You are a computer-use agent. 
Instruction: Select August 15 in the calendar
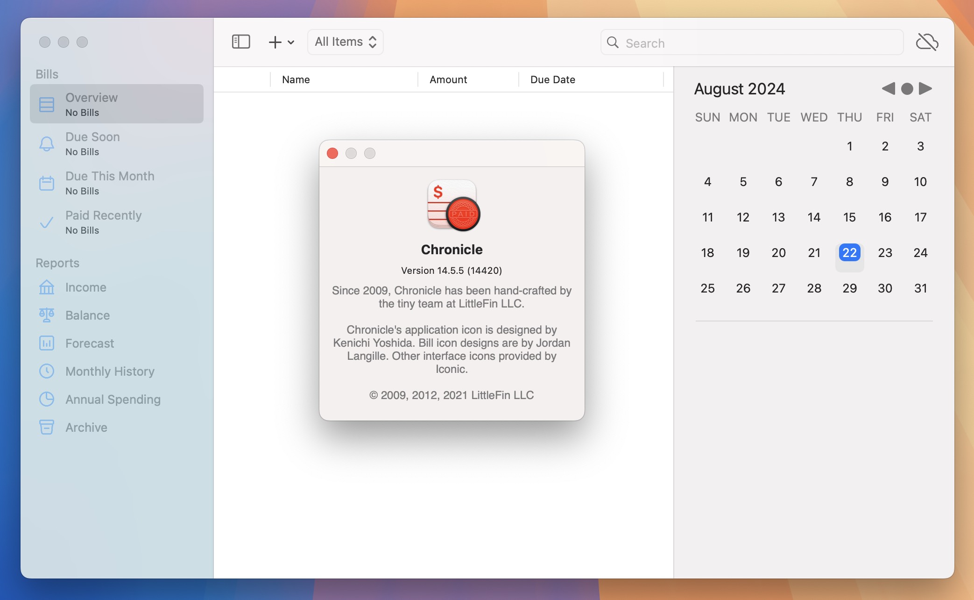point(849,217)
